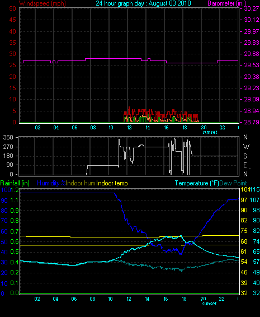
Task: Click the S compass label beside the direction graph
Action: tap(245, 156)
